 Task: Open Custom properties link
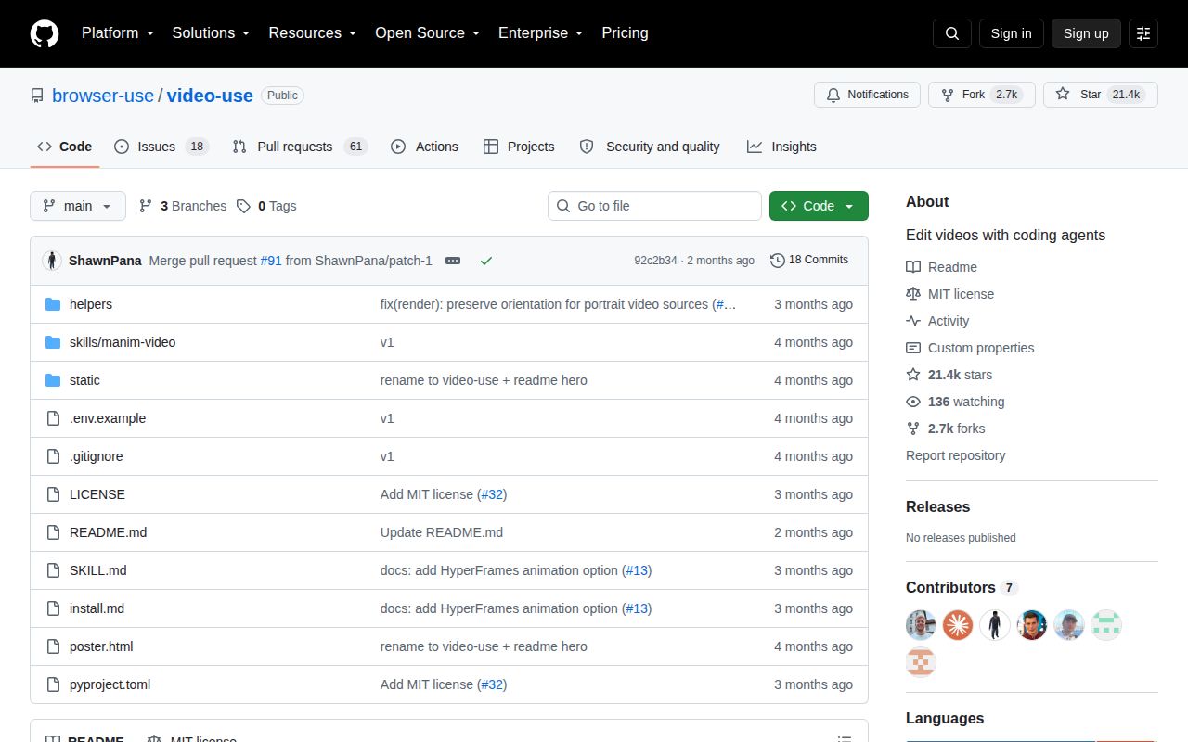coord(970,348)
